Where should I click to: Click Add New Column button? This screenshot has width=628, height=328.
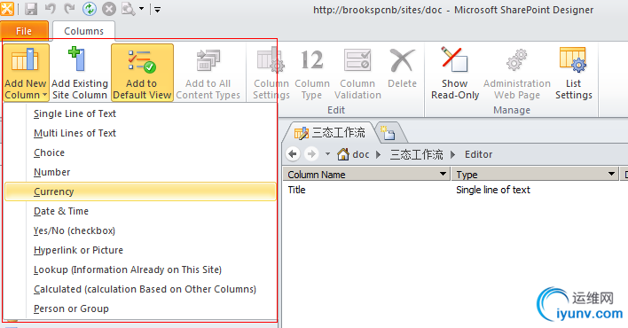[x=26, y=73]
